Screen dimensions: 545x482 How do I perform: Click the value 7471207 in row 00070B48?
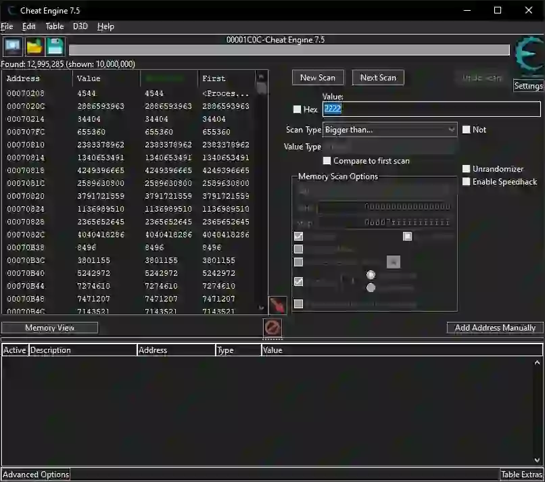tap(93, 299)
